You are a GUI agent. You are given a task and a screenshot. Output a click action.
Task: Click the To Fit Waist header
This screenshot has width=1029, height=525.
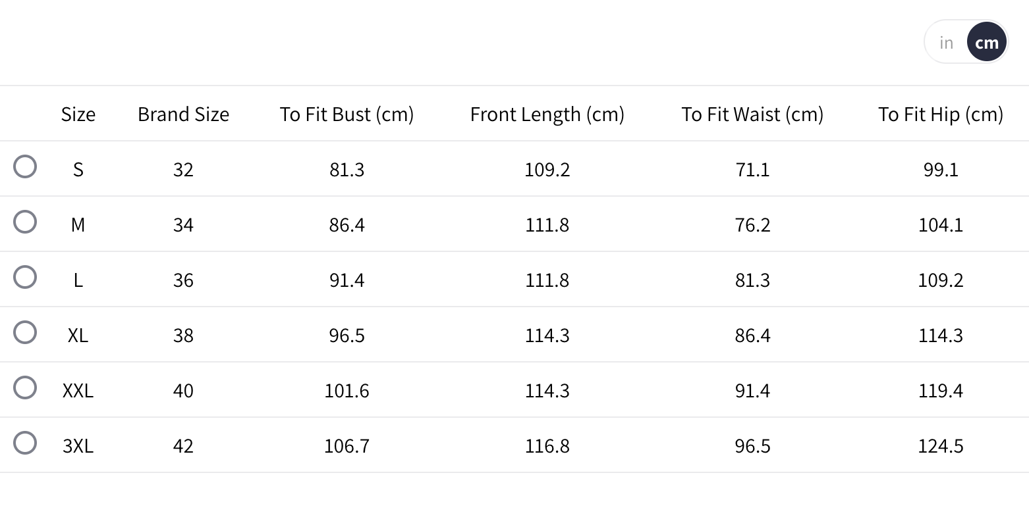(x=752, y=114)
